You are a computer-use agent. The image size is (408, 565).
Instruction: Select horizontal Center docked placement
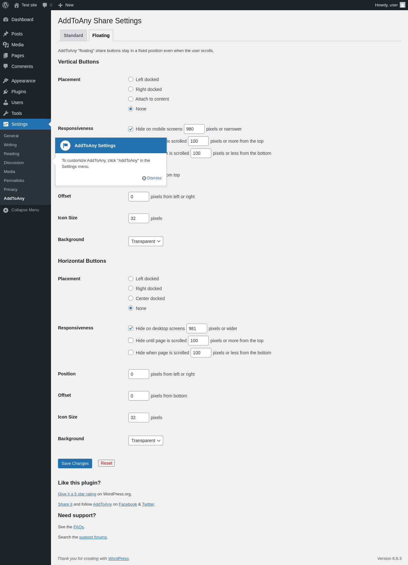pos(131,298)
